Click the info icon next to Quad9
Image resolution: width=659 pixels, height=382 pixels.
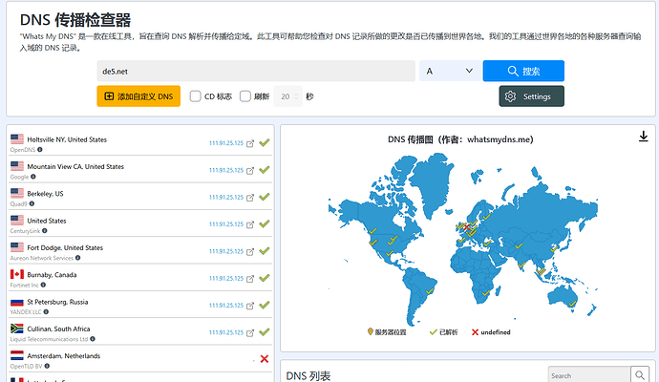[x=32, y=203]
